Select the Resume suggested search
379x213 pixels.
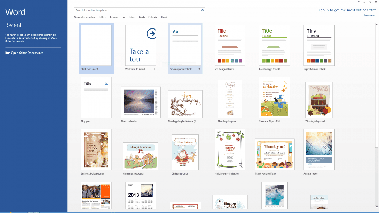[114, 17]
